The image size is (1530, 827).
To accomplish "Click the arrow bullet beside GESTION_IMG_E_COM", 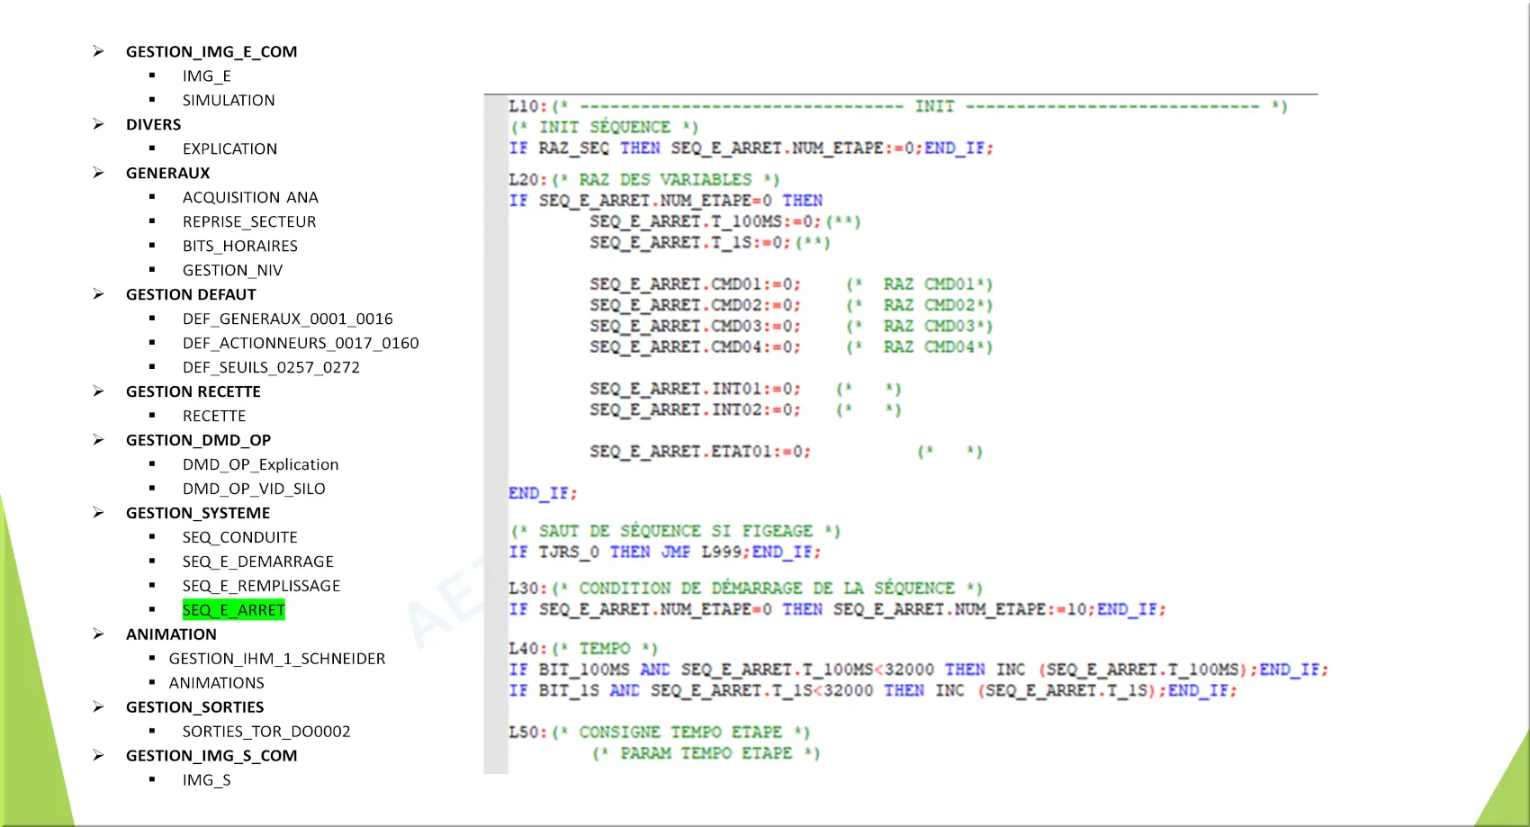I will 98,52.
